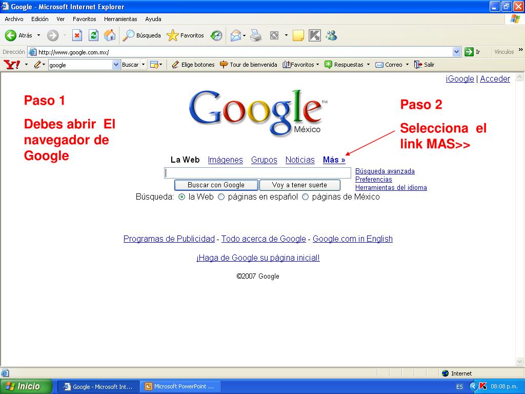Click the Elige botones item

193,65
